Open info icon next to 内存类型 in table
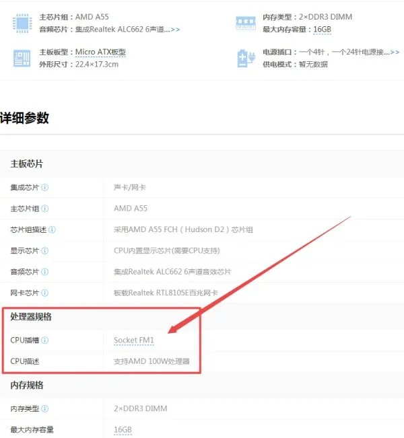404x438 pixels. 44,408
